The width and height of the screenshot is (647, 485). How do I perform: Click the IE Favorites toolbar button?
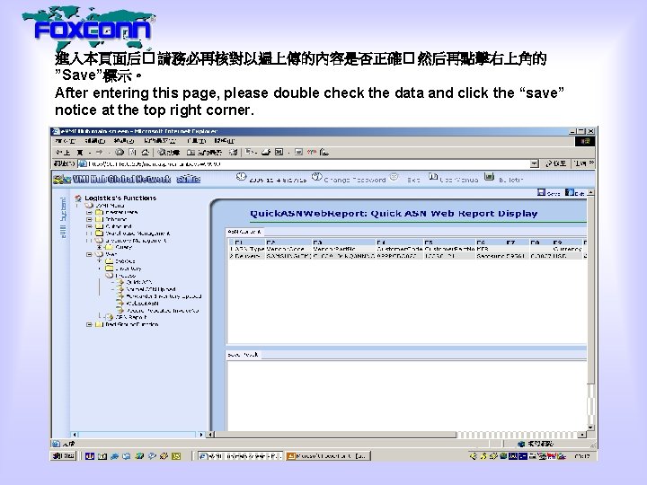(x=204, y=152)
